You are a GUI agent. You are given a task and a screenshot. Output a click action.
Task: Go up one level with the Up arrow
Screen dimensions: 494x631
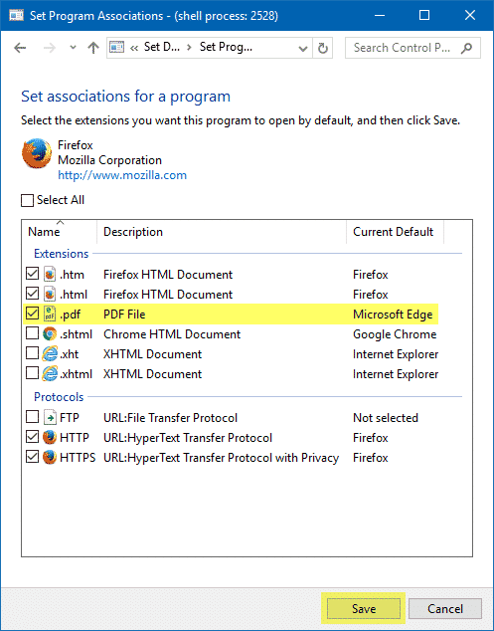tap(93, 48)
